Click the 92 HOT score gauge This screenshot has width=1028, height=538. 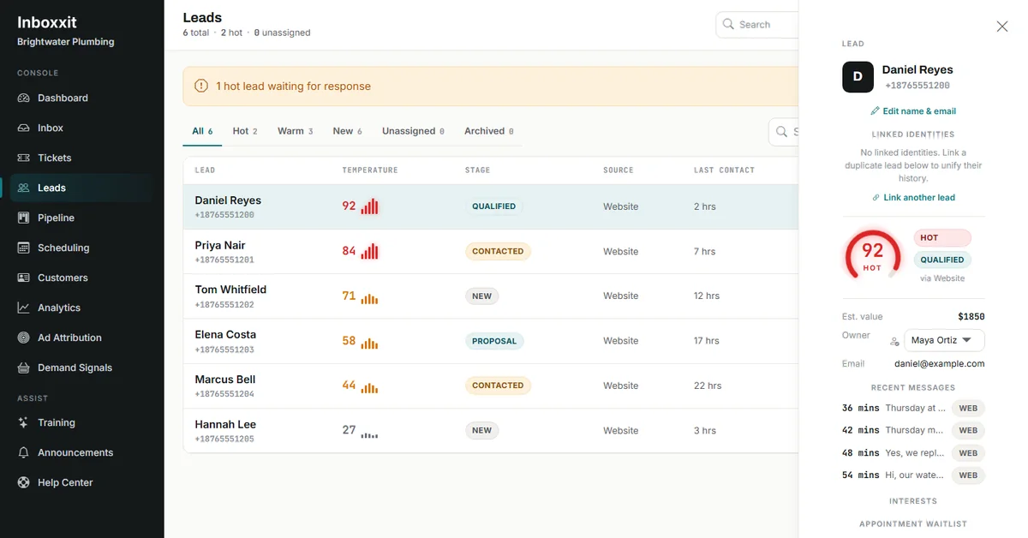point(872,254)
